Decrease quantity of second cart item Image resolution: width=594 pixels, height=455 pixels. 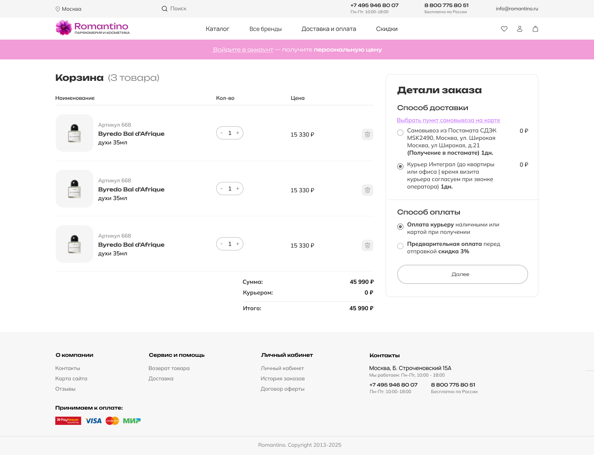[x=222, y=189]
